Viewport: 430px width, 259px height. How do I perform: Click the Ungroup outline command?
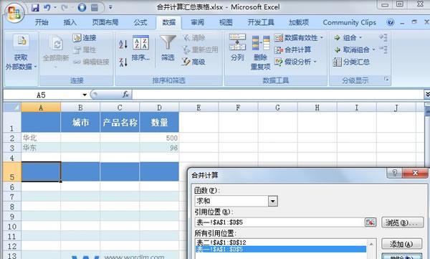tap(354, 50)
